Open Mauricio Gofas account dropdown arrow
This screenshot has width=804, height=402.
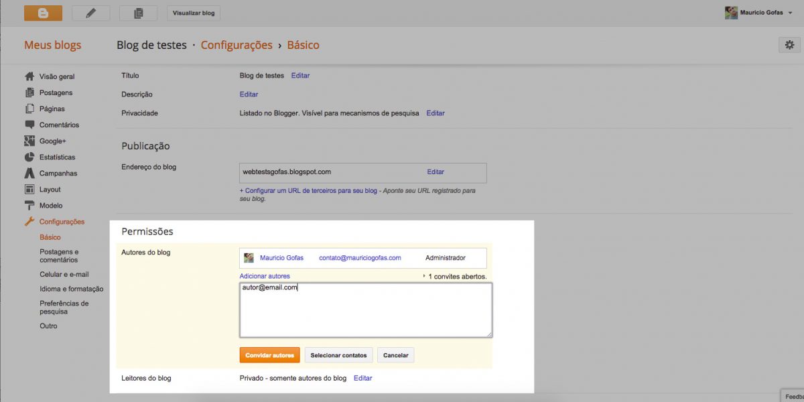(791, 13)
